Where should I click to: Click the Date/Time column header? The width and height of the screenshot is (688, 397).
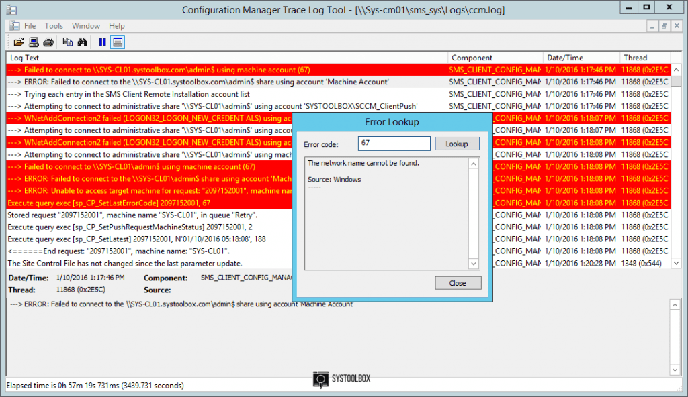(x=578, y=57)
